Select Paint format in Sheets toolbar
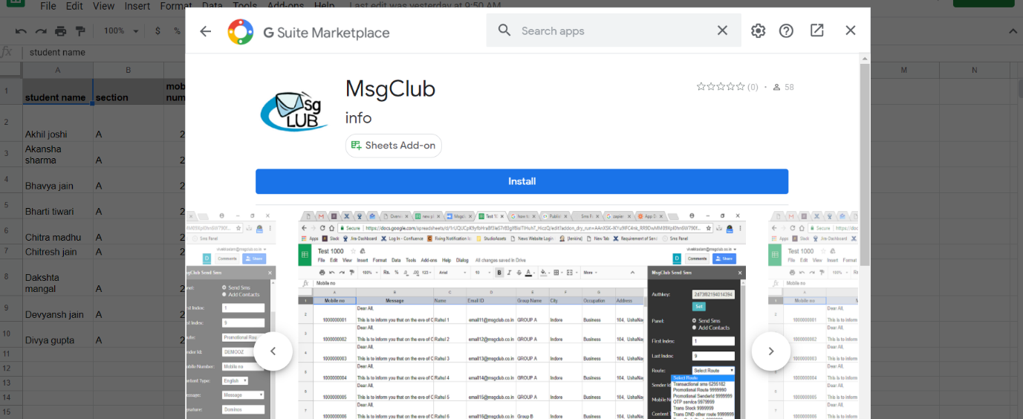Image resolution: width=1023 pixels, height=419 pixels. [80, 31]
